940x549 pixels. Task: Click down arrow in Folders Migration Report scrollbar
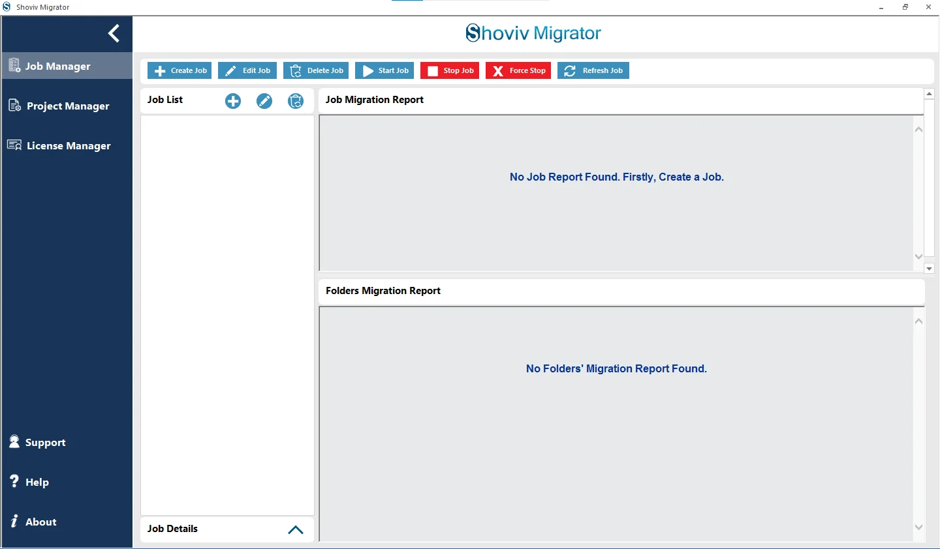(918, 527)
